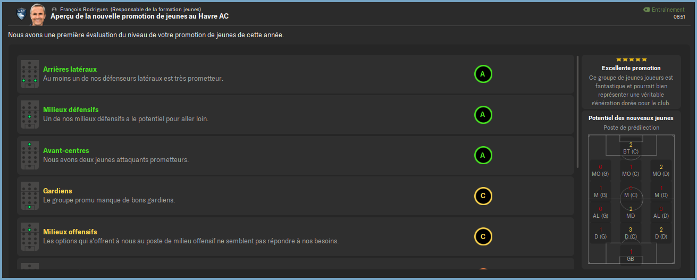Click pitch icon beside Gardiens
The image size is (697, 280).
pyautogui.click(x=29, y=196)
